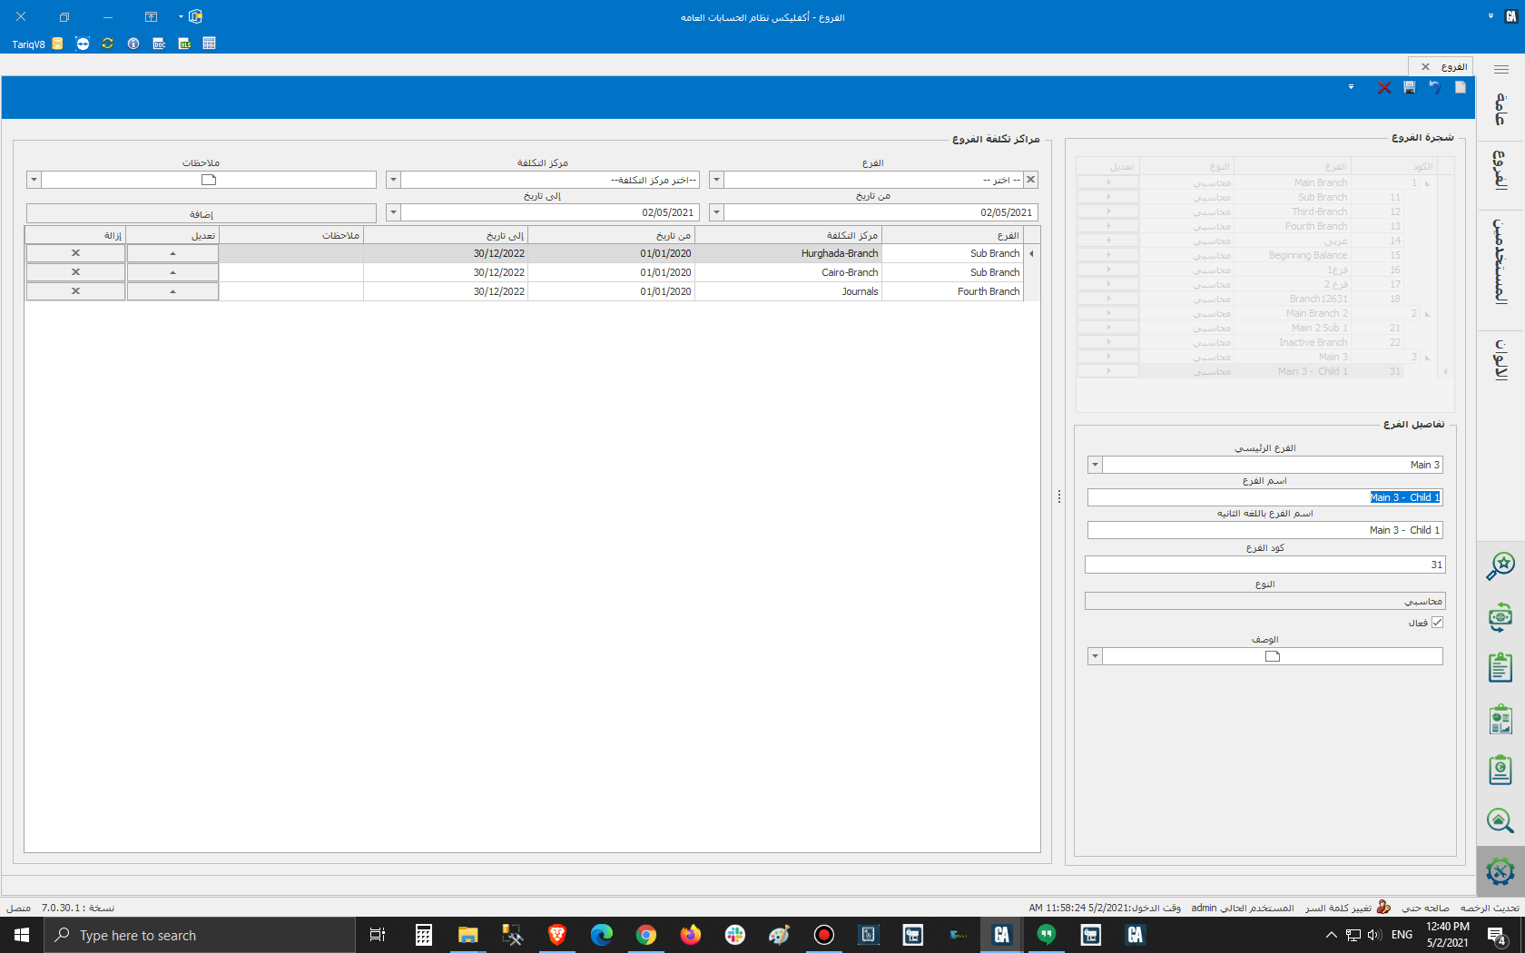Click the undo arrow toolbar icon
This screenshot has height=953, width=1525.
(x=1434, y=87)
